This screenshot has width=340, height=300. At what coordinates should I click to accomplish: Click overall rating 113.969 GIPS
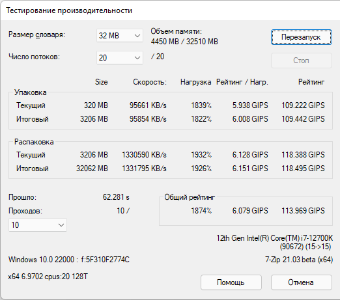303,211
